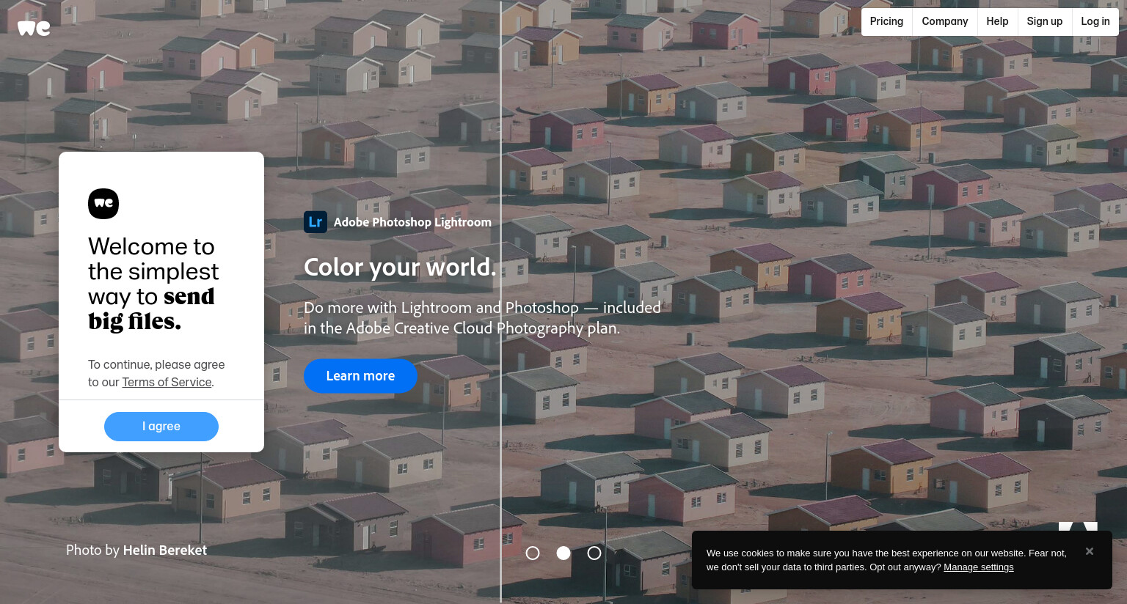Click the Adobe Photoshop Lightroom label
The width and height of the screenshot is (1127, 604).
coord(412,222)
